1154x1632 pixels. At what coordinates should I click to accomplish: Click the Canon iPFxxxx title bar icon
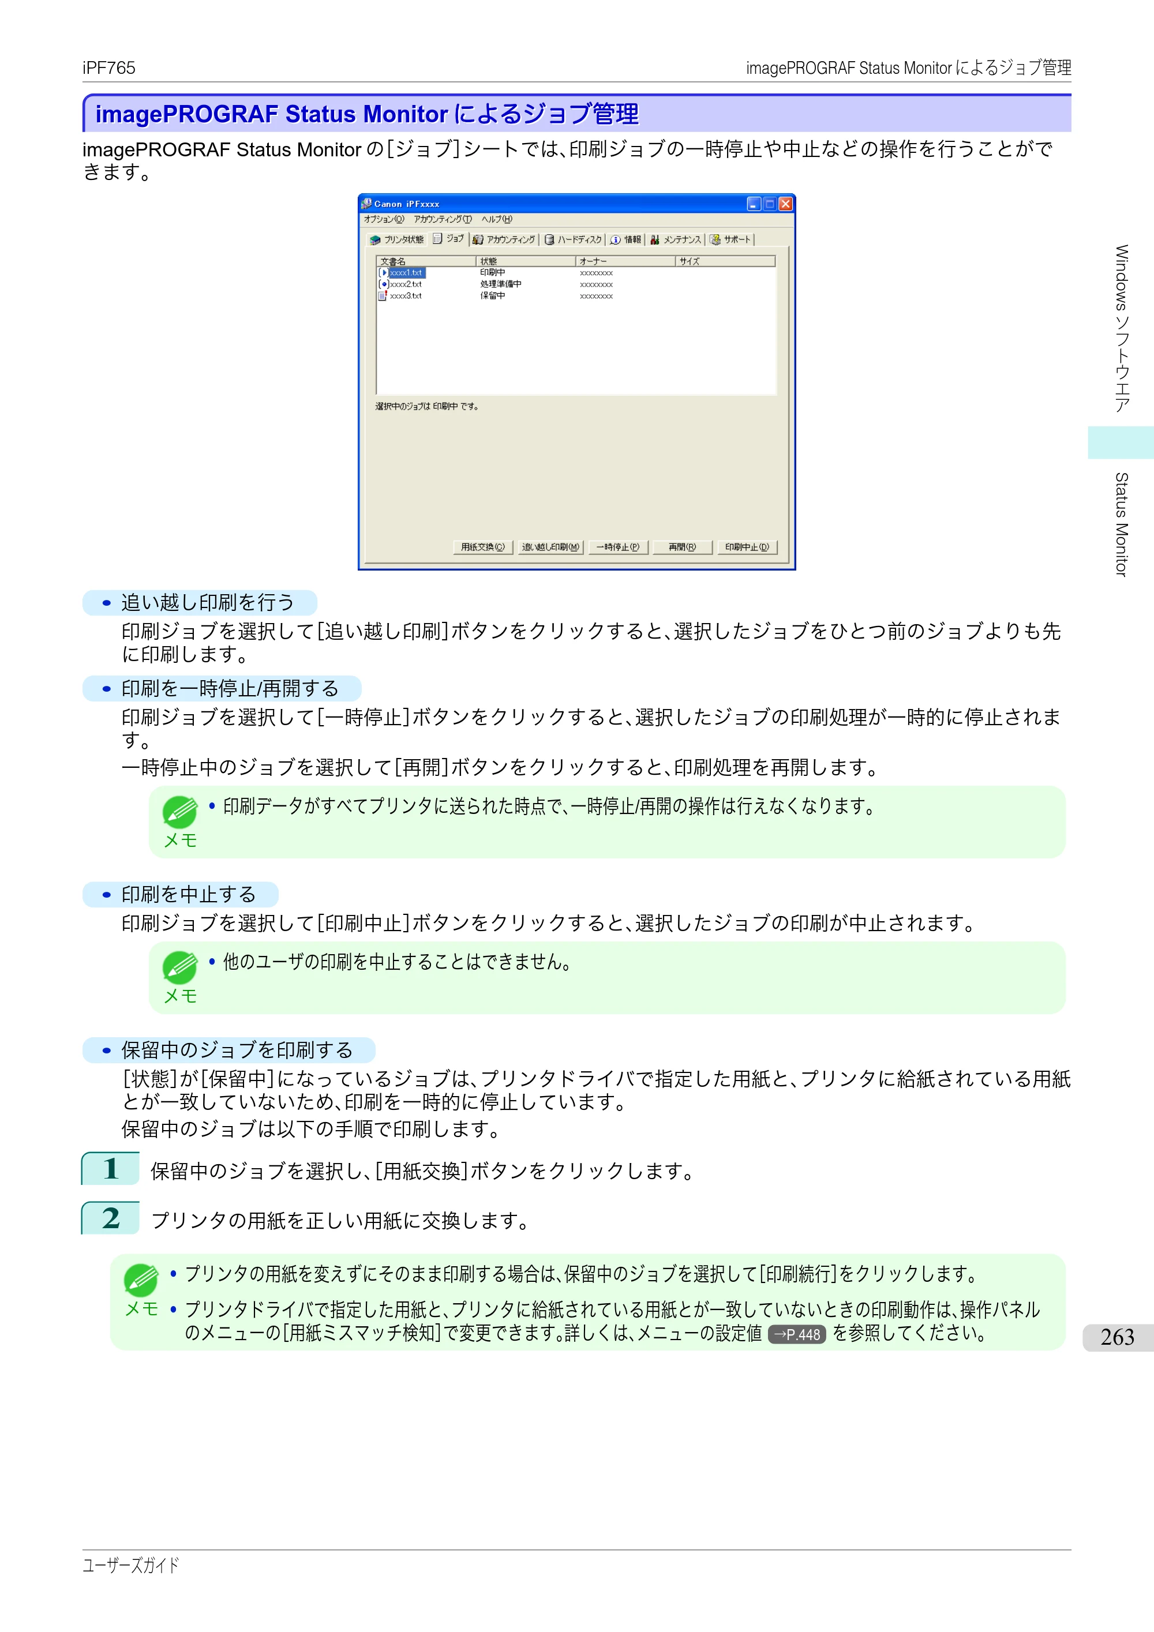[x=367, y=204]
